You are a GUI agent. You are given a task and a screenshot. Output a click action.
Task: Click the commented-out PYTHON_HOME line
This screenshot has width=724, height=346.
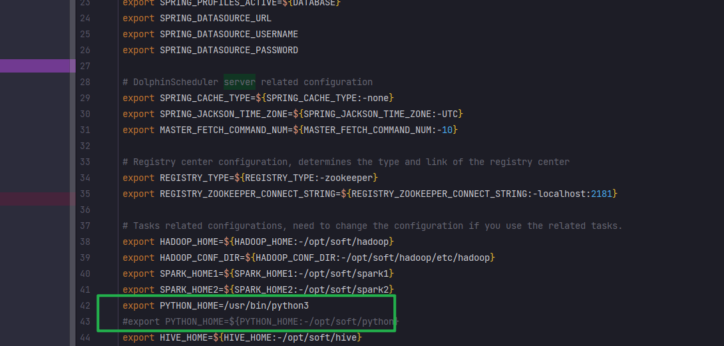pos(261,321)
